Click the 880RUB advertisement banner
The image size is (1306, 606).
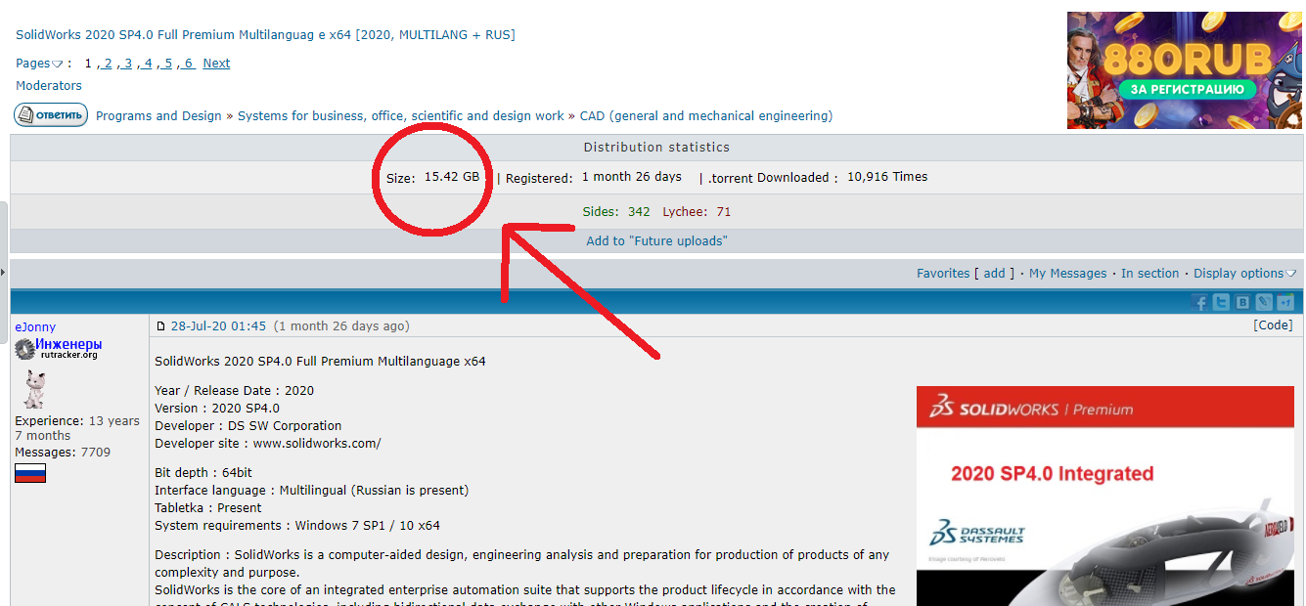[1185, 70]
